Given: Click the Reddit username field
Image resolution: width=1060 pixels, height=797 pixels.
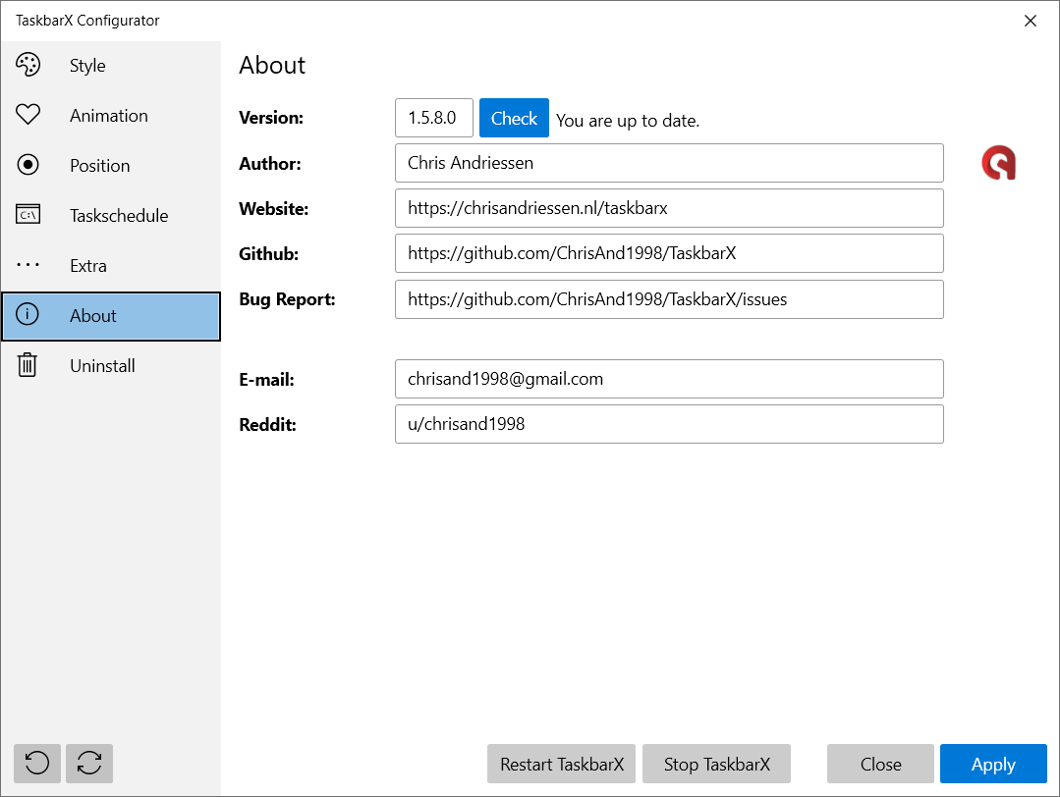Looking at the screenshot, I should [x=669, y=424].
